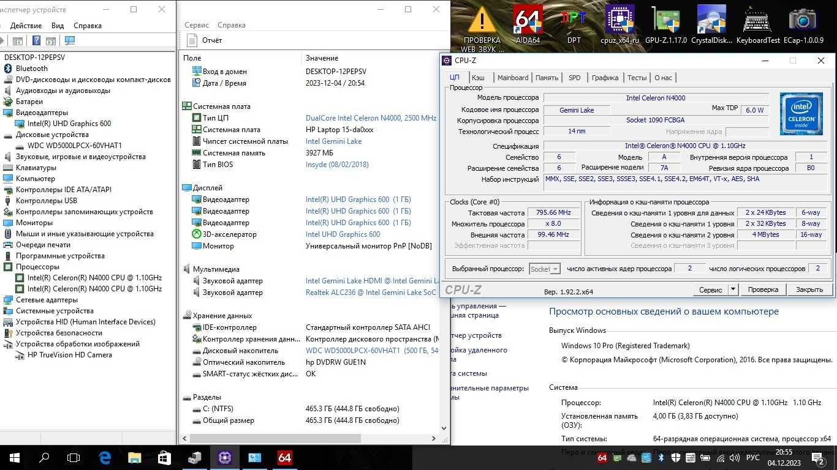Open the Windows Start menu
Viewport: 837px width, 470px height.
(x=15, y=457)
